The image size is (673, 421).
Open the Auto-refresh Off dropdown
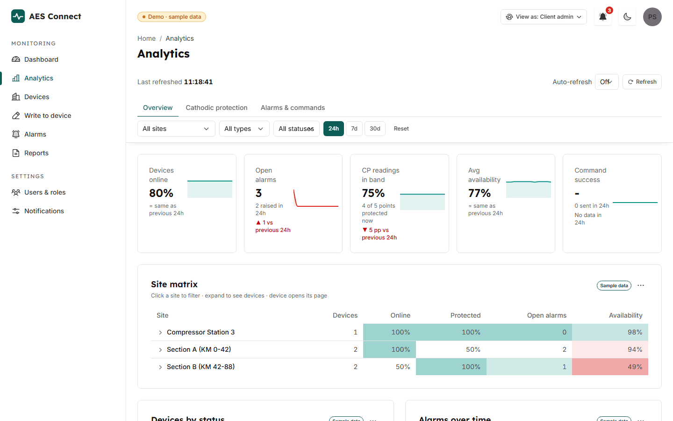[x=607, y=82]
